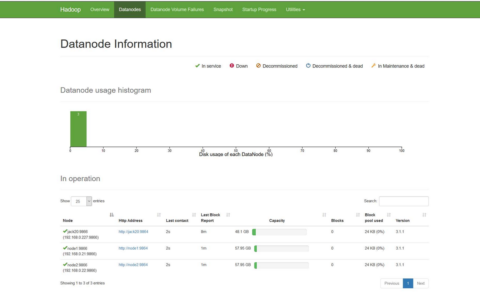Screen dimensions: 480x294
Task: Click the Previous pagination button
Action: 392,283
